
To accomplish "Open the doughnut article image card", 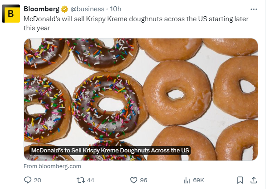I will (x=141, y=90).
